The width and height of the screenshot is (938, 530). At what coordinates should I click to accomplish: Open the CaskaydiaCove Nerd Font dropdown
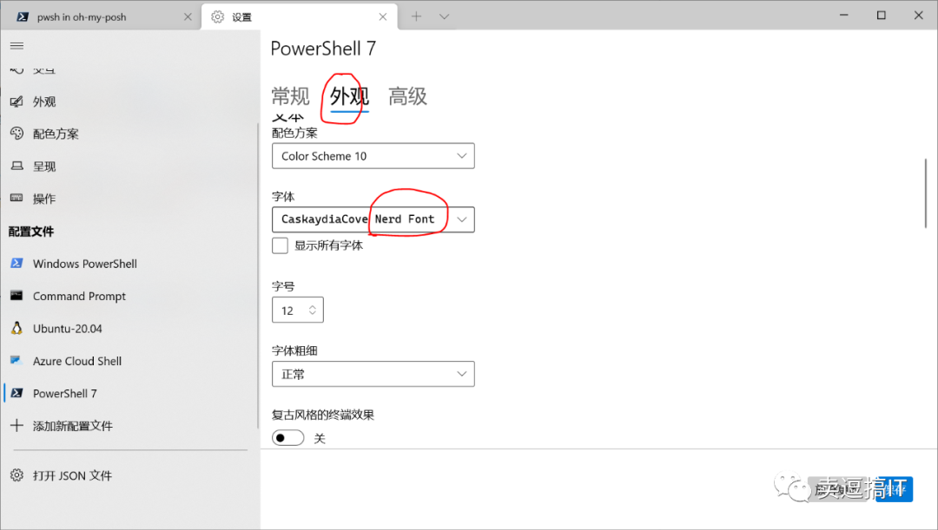(x=373, y=219)
